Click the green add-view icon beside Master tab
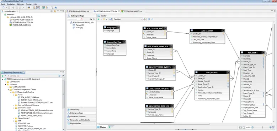This screenshot has width=277, height=131. click(x=110, y=127)
